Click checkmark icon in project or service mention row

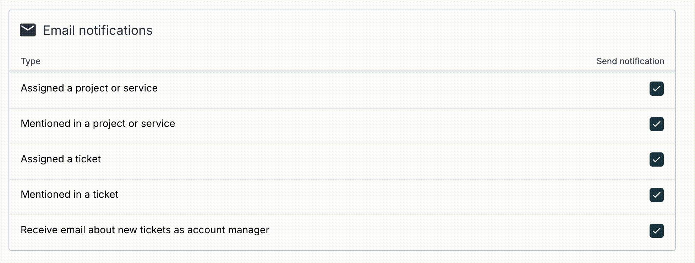[656, 124]
